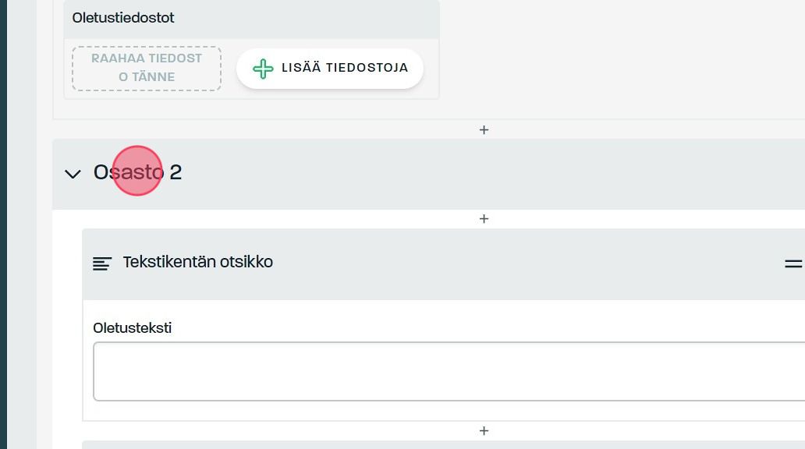
Task: Click the Oletustiedostot panel header
Action: [x=251, y=19]
